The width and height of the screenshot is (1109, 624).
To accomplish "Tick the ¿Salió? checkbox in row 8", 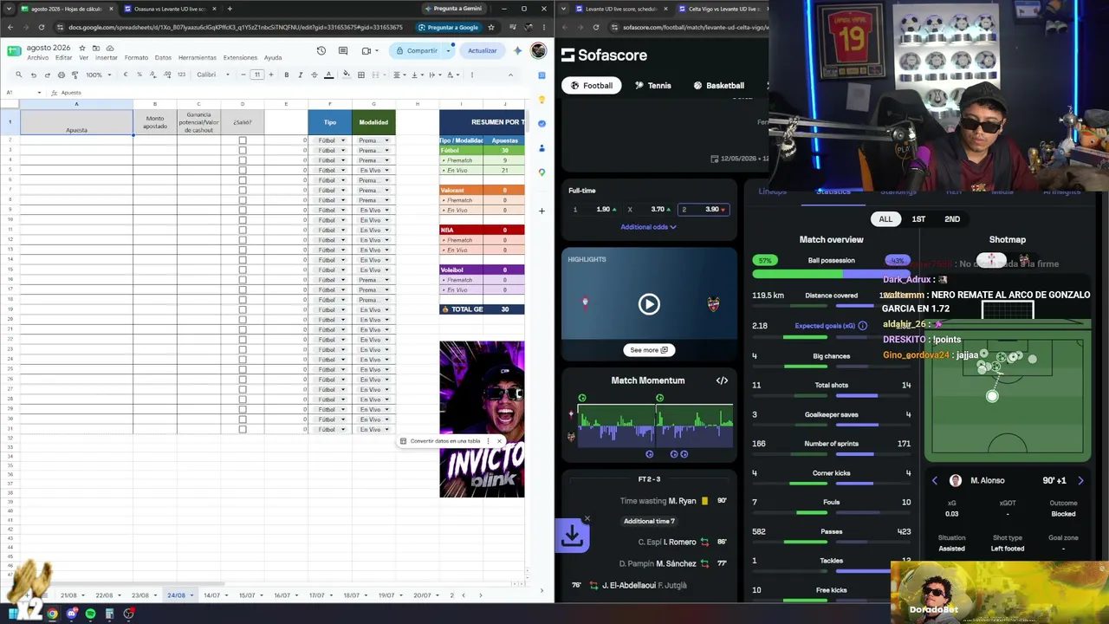I will click(x=243, y=200).
